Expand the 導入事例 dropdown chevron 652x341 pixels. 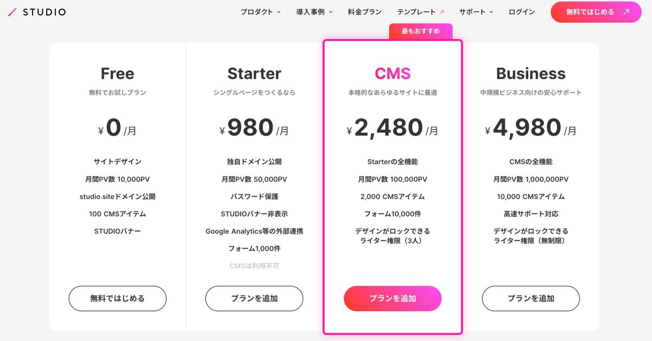tap(331, 12)
